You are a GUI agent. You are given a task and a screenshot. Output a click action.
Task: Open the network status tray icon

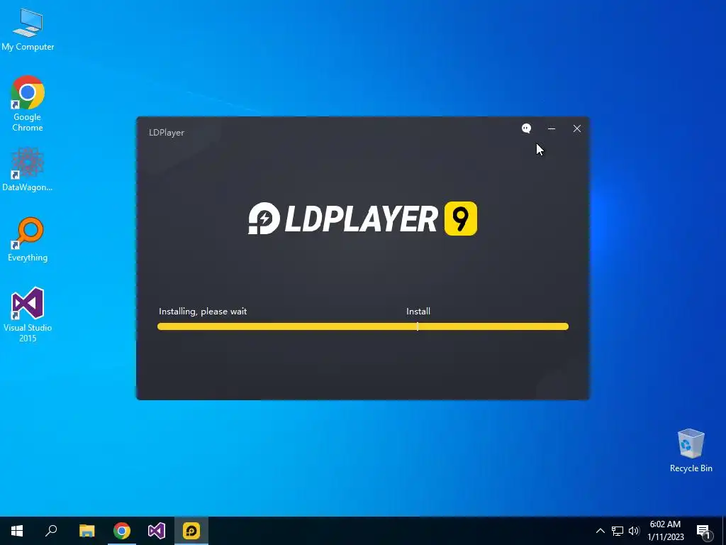pyautogui.click(x=618, y=531)
